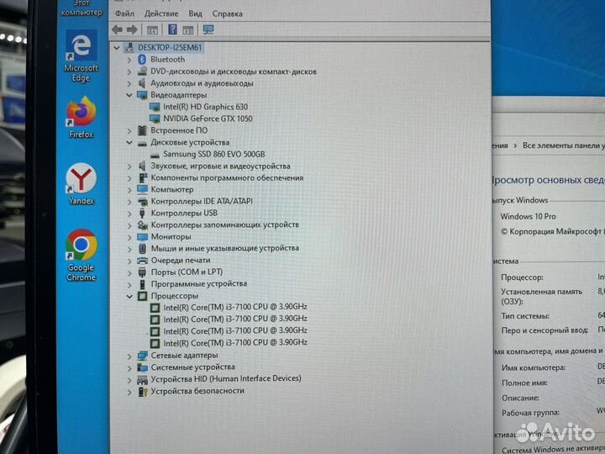605x454 pixels.
Task: Click Процессор label in System window
Action: pyautogui.click(x=522, y=277)
